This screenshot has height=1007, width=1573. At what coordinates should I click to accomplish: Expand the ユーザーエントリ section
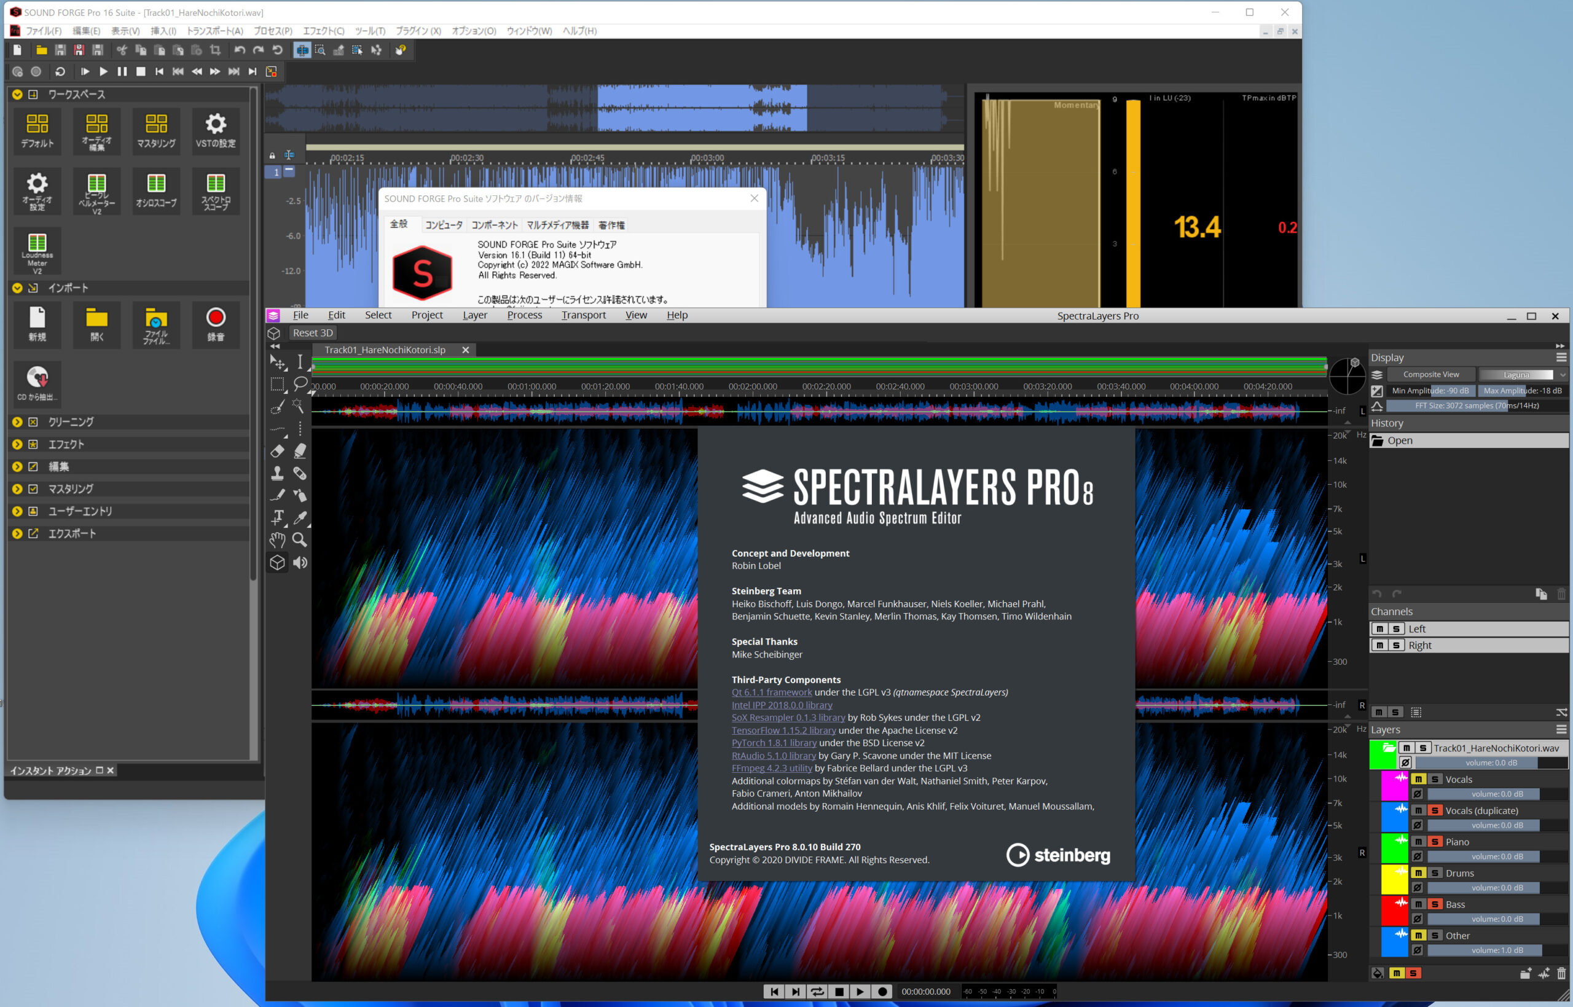17,511
